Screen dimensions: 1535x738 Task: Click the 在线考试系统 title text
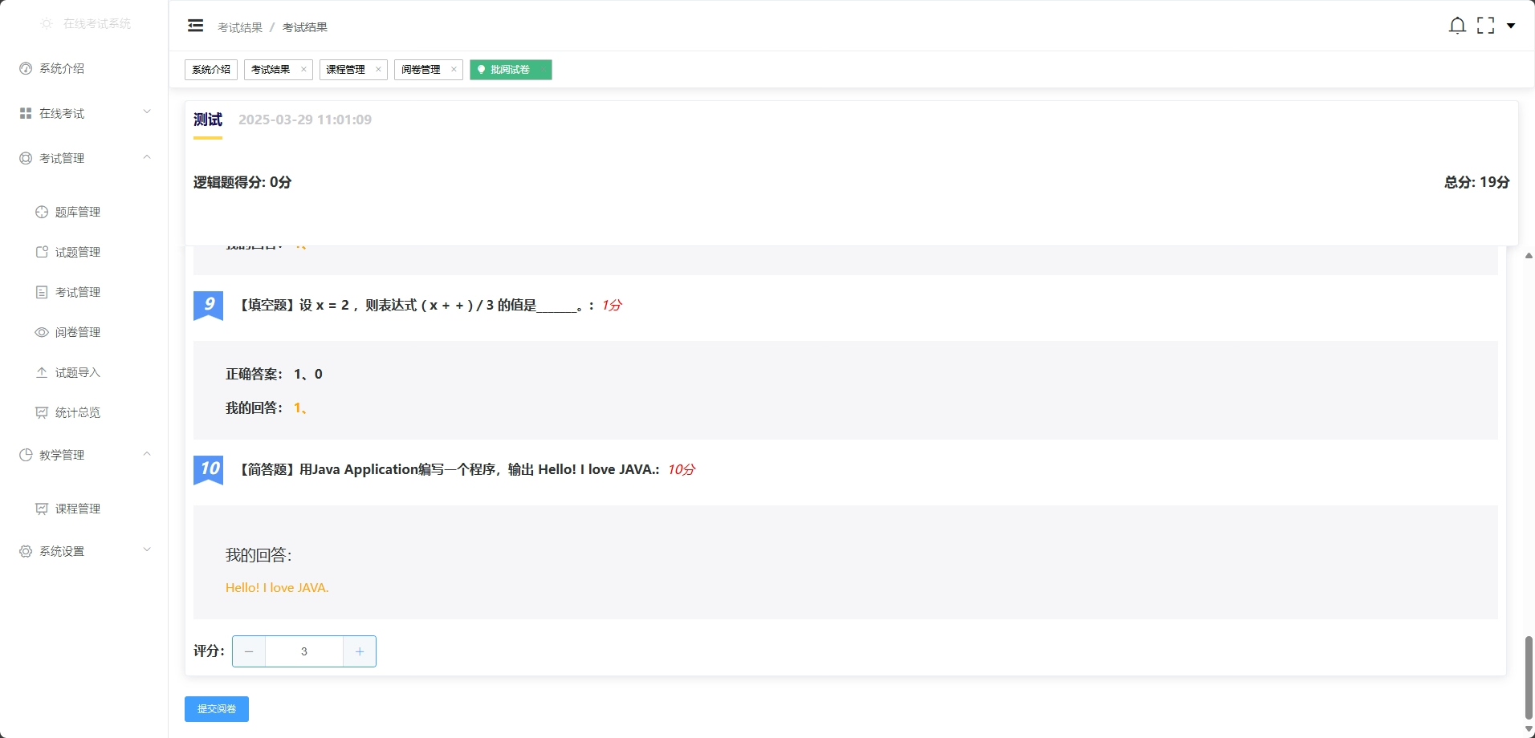pos(97,24)
